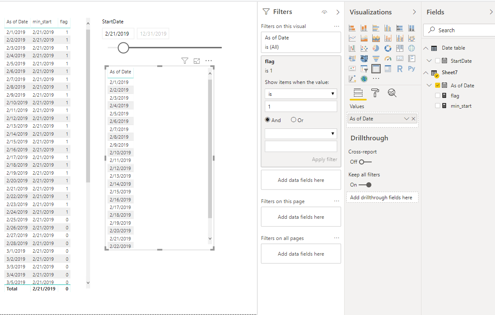Select the Map globe visual
495x315 pixels.
click(x=411, y=48)
